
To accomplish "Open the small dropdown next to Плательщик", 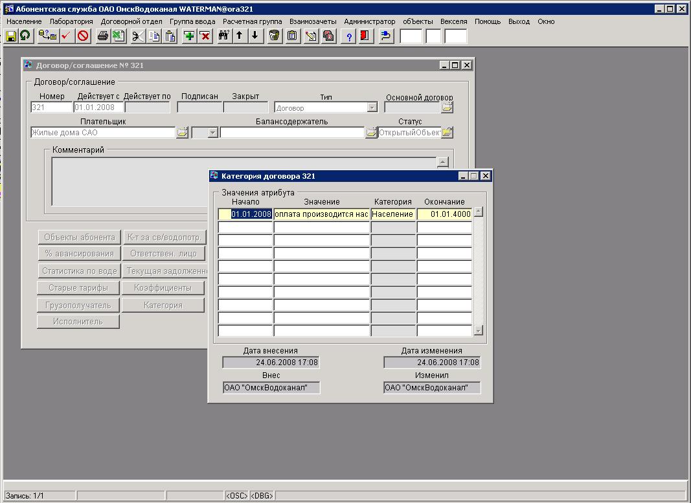I will [212, 133].
